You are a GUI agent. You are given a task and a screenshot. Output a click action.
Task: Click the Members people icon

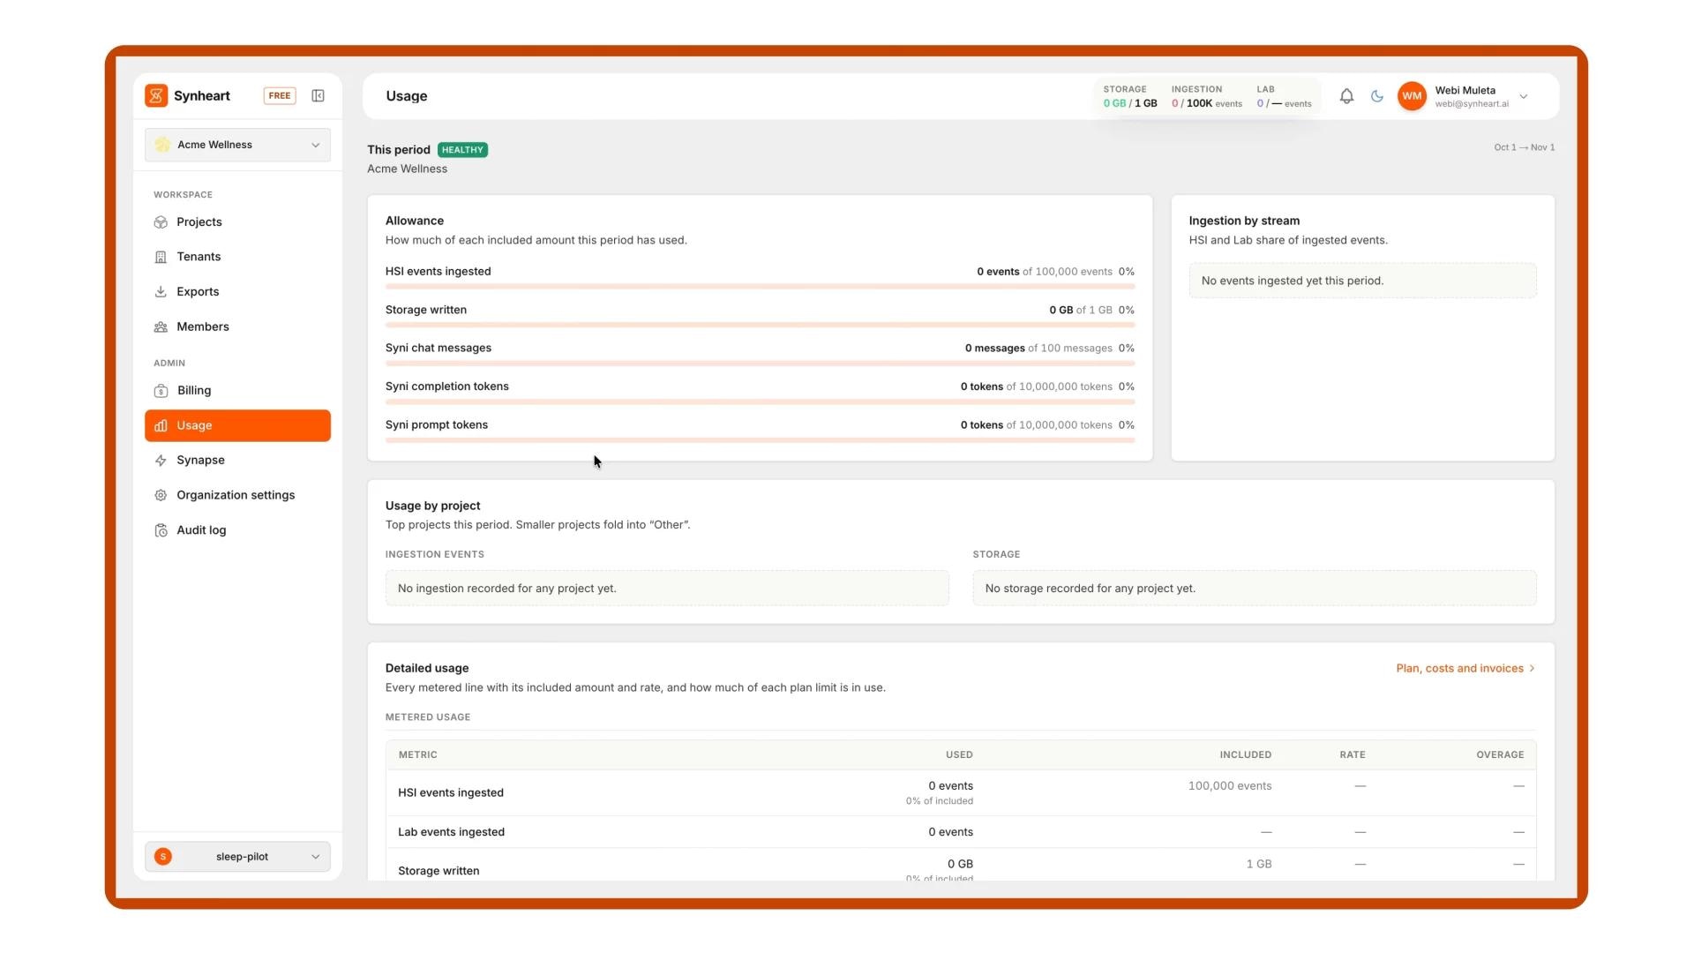pyautogui.click(x=161, y=326)
